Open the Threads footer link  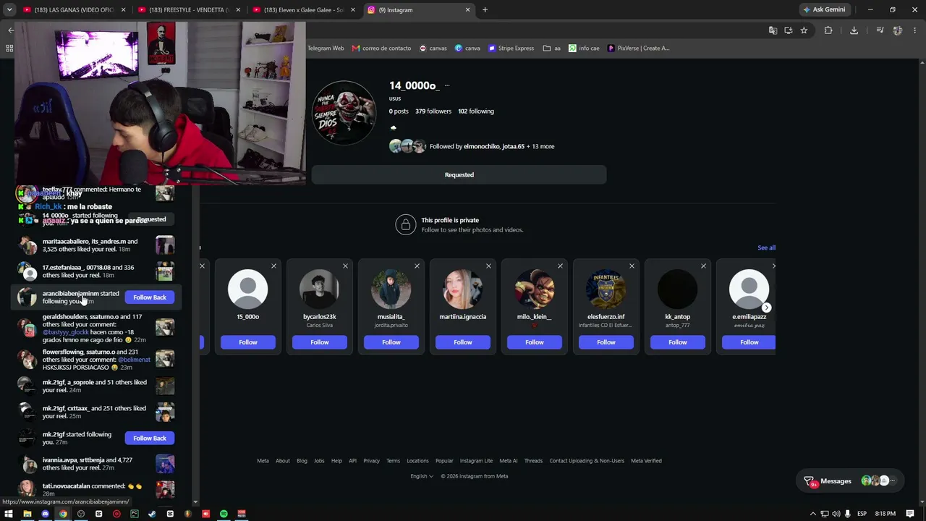click(x=533, y=461)
